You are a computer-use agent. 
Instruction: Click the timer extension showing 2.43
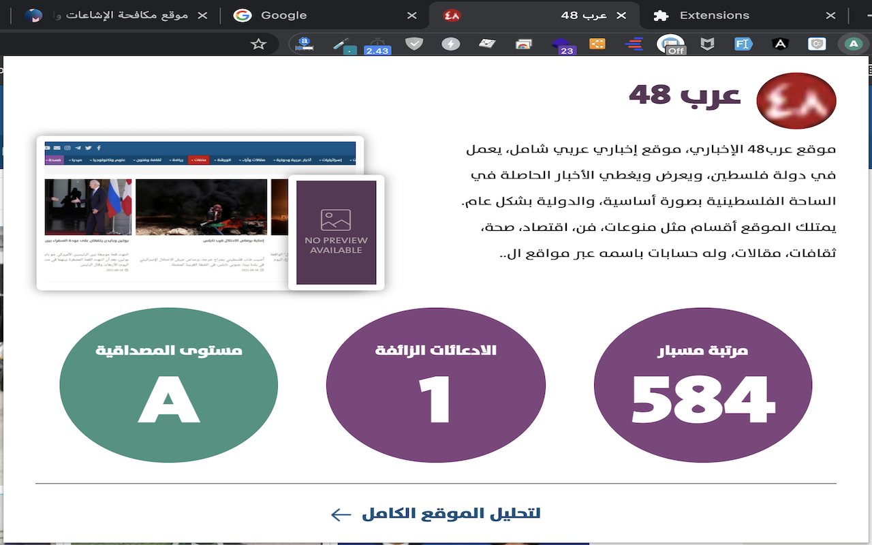coord(376,44)
